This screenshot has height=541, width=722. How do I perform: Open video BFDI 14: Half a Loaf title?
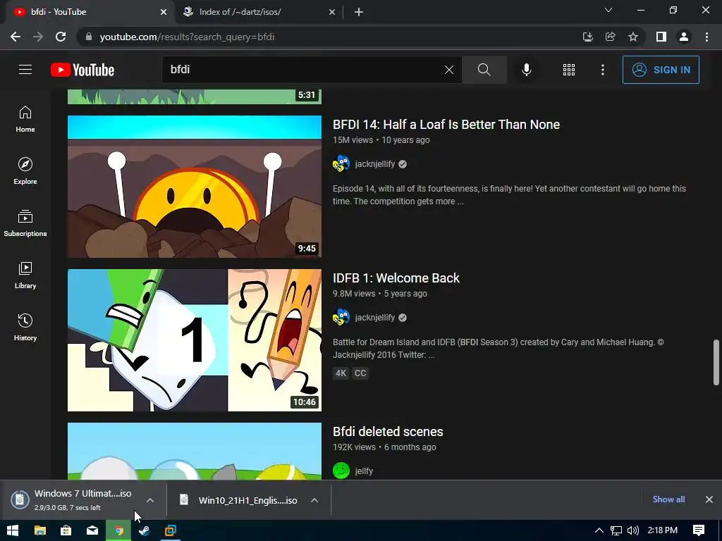[446, 124]
